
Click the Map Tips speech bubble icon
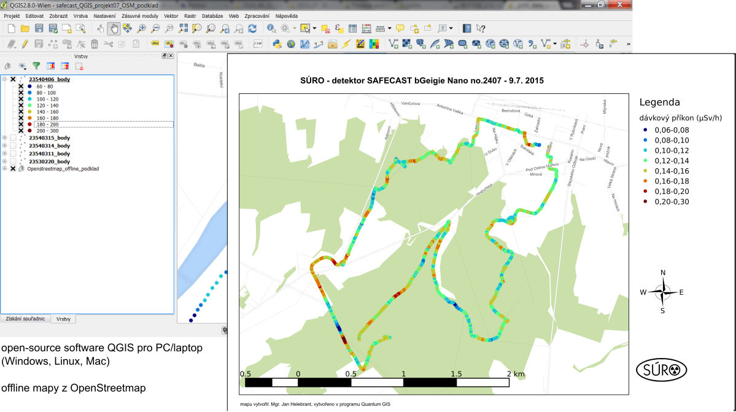point(400,29)
